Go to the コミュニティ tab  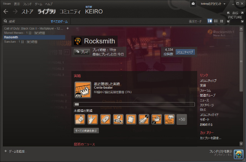[x=70, y=12]
